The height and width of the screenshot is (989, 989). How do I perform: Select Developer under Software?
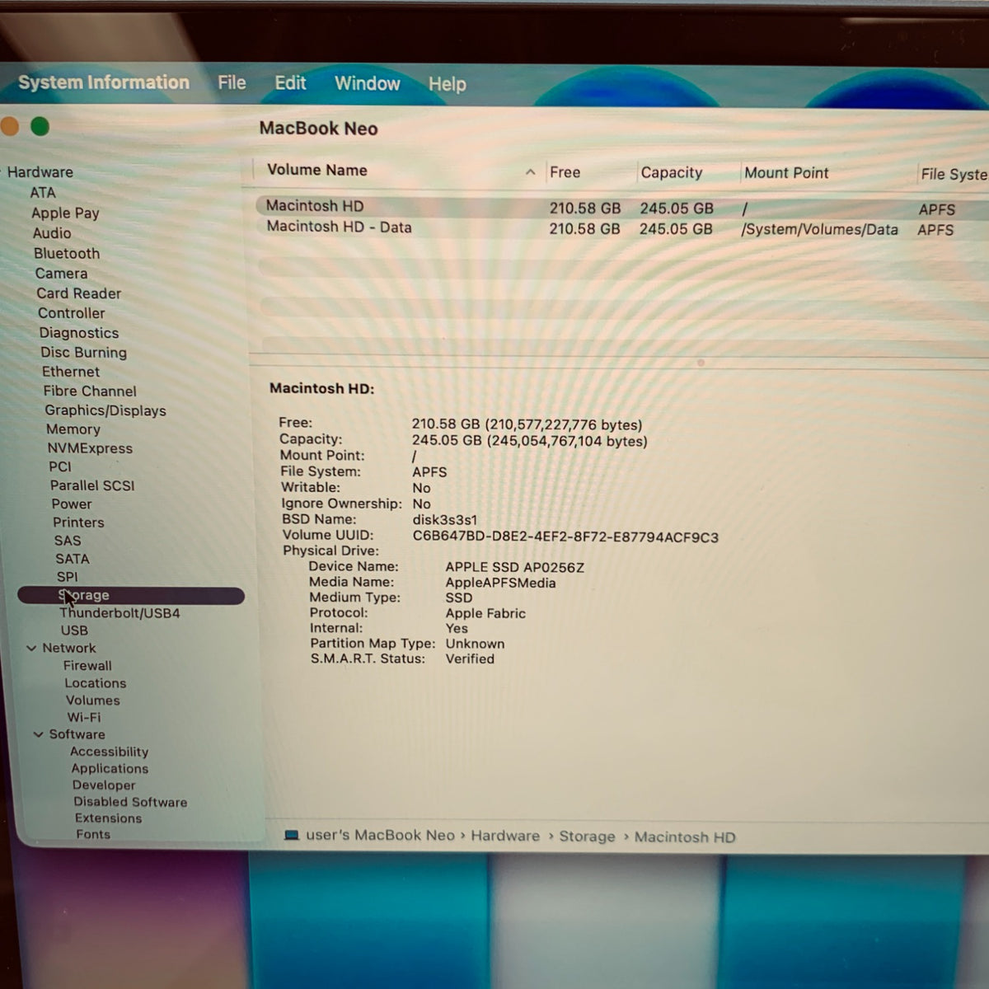pyautogui.click(x=104, y=785)
